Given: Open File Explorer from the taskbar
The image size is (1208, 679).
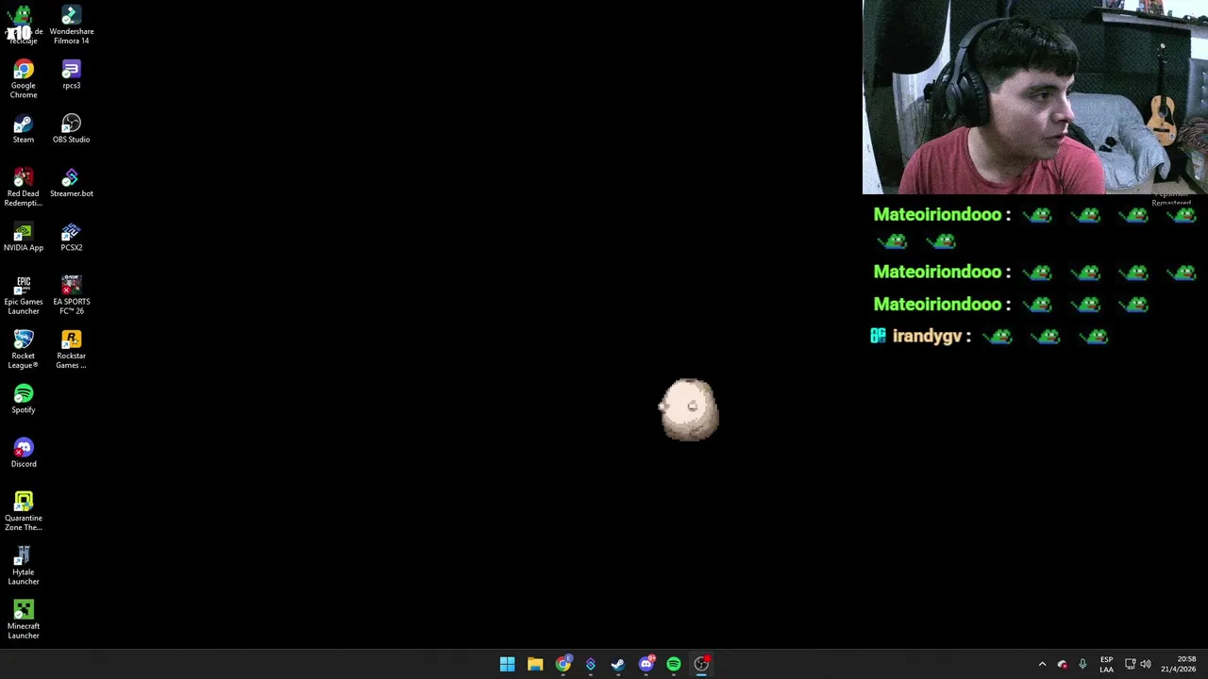Looking at the screenshot, I should pos(535,664).
